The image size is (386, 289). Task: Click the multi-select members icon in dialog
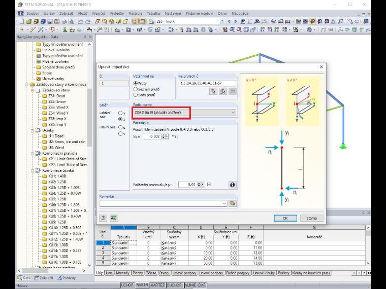point(223,91)
